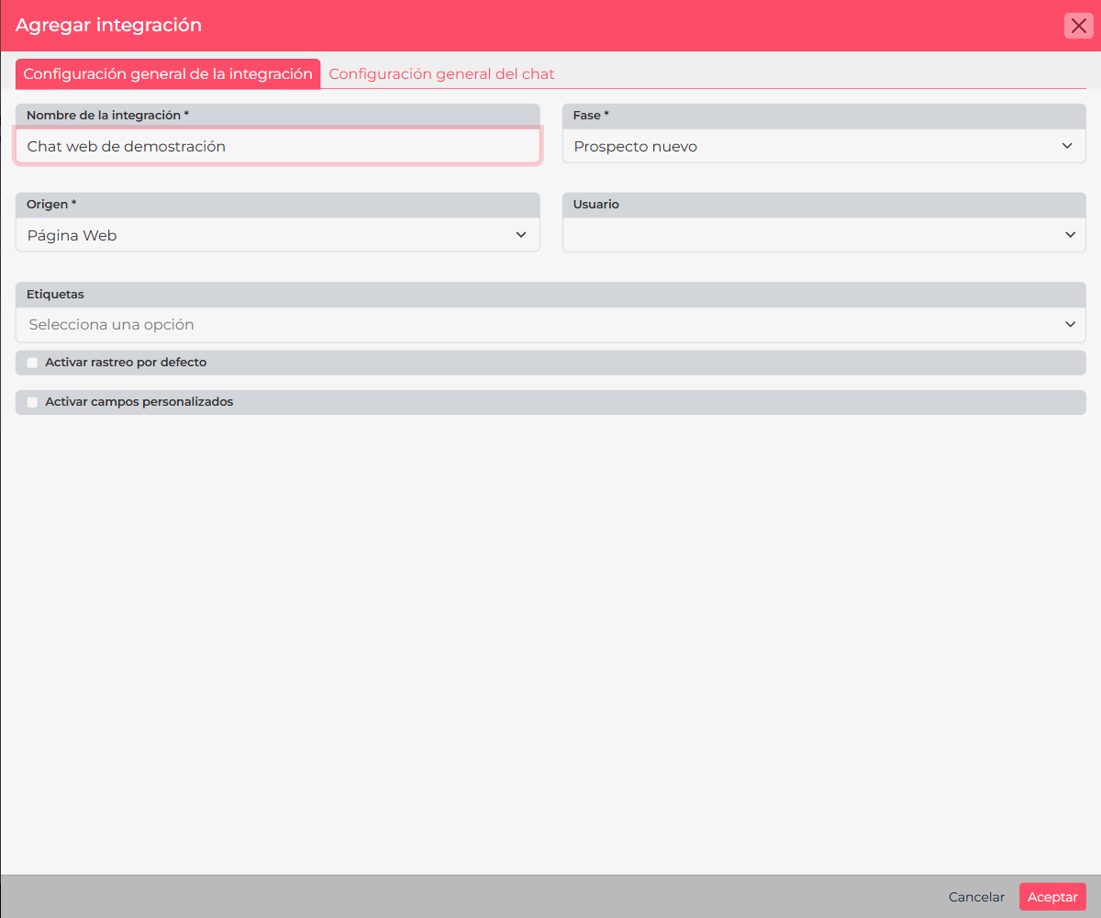The height and width of the screenshot is (918, 1101).
Task: Click the Fase * field label
Action: 591,116
